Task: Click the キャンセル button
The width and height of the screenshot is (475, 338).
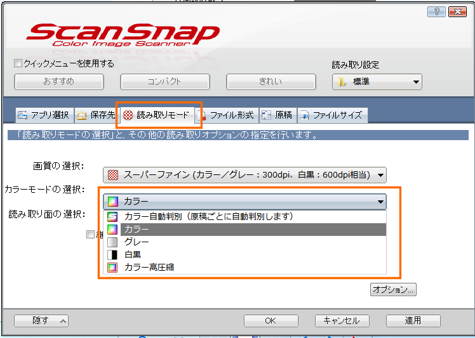Action: pyautogui.click(x=342, y=320)
